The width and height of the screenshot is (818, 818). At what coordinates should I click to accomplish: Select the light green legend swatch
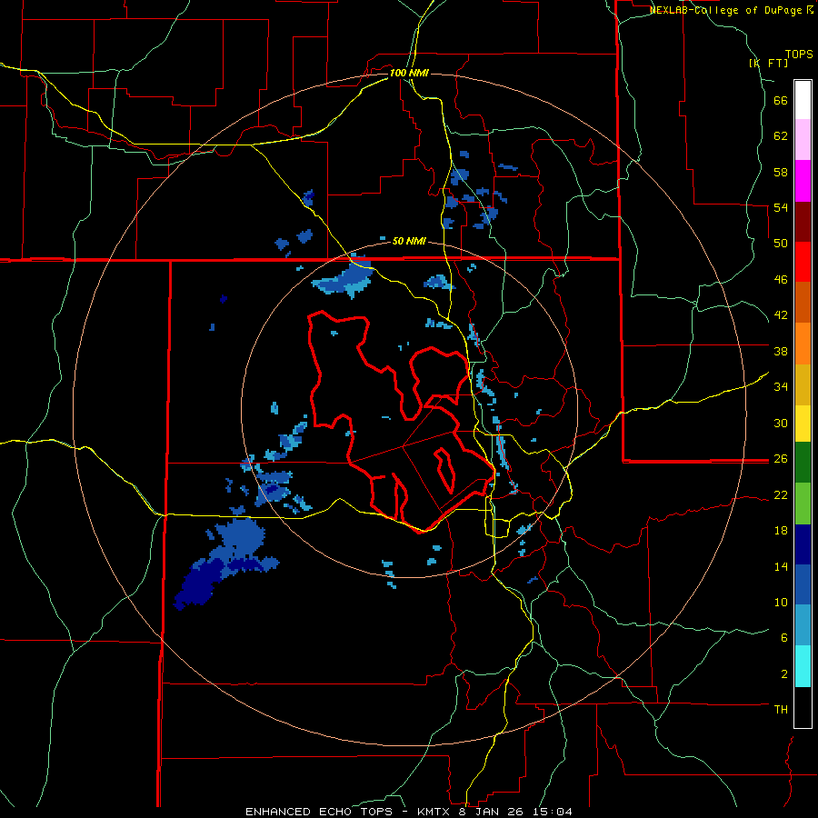coord(803,504)
